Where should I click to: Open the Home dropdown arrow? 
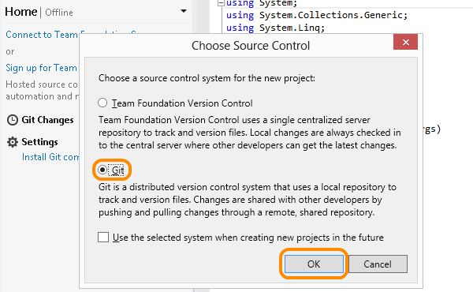pyautogui.click(x=184, y=11)
